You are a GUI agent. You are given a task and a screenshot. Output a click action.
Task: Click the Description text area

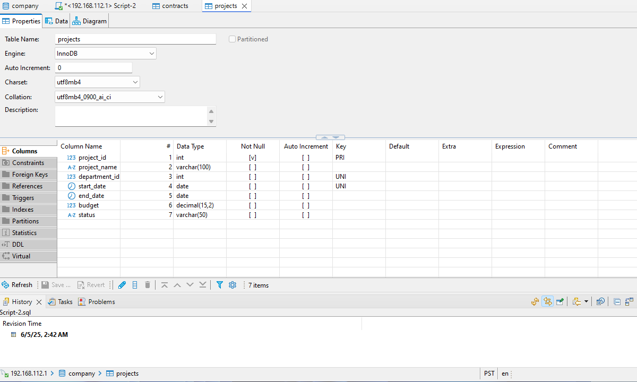click(131, 116)
